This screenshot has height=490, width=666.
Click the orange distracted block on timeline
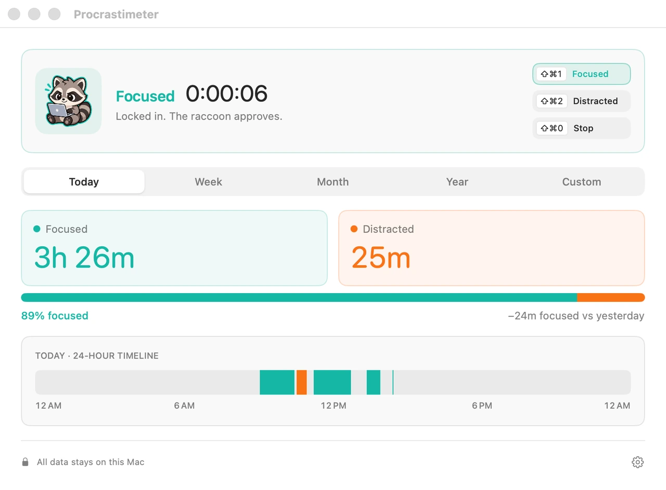pos(302,382)
